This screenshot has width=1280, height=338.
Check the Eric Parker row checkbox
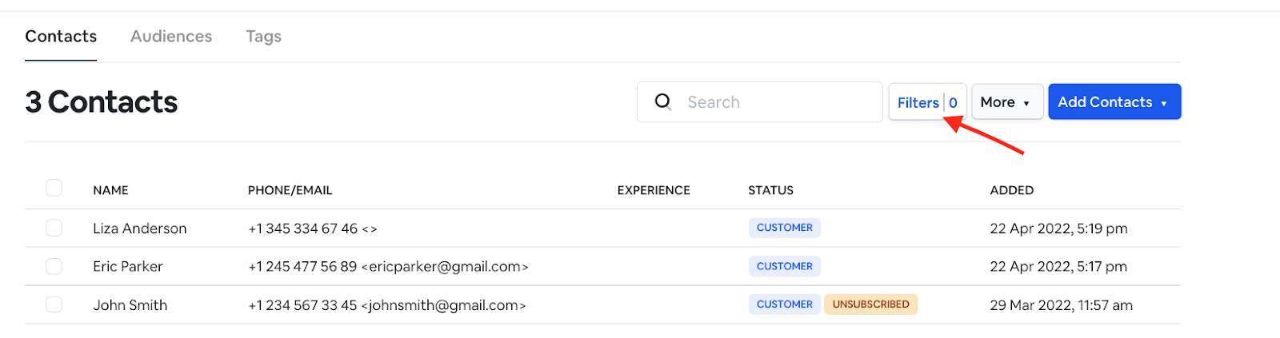(x=54, y=266)
